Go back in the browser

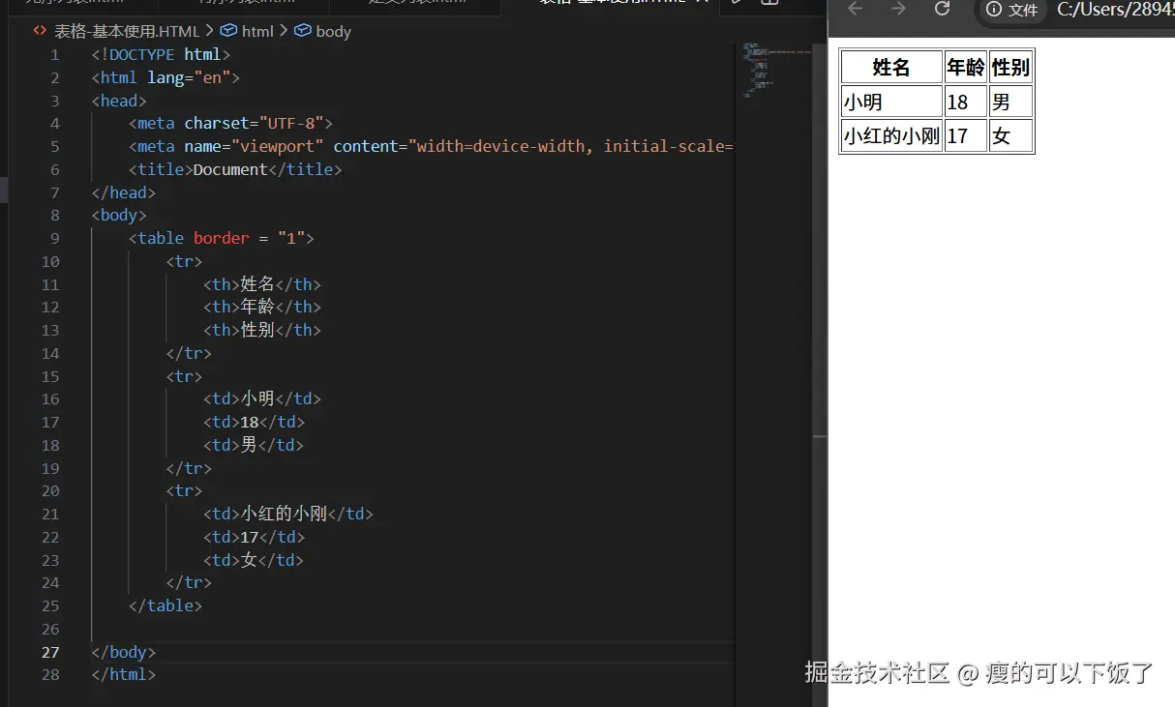pos(855,9)
